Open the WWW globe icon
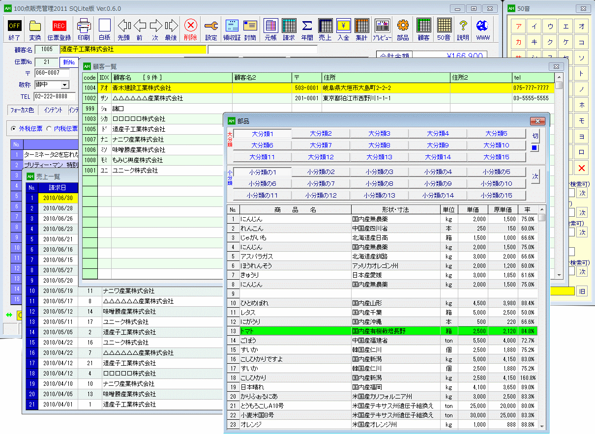 coord(483,29)
